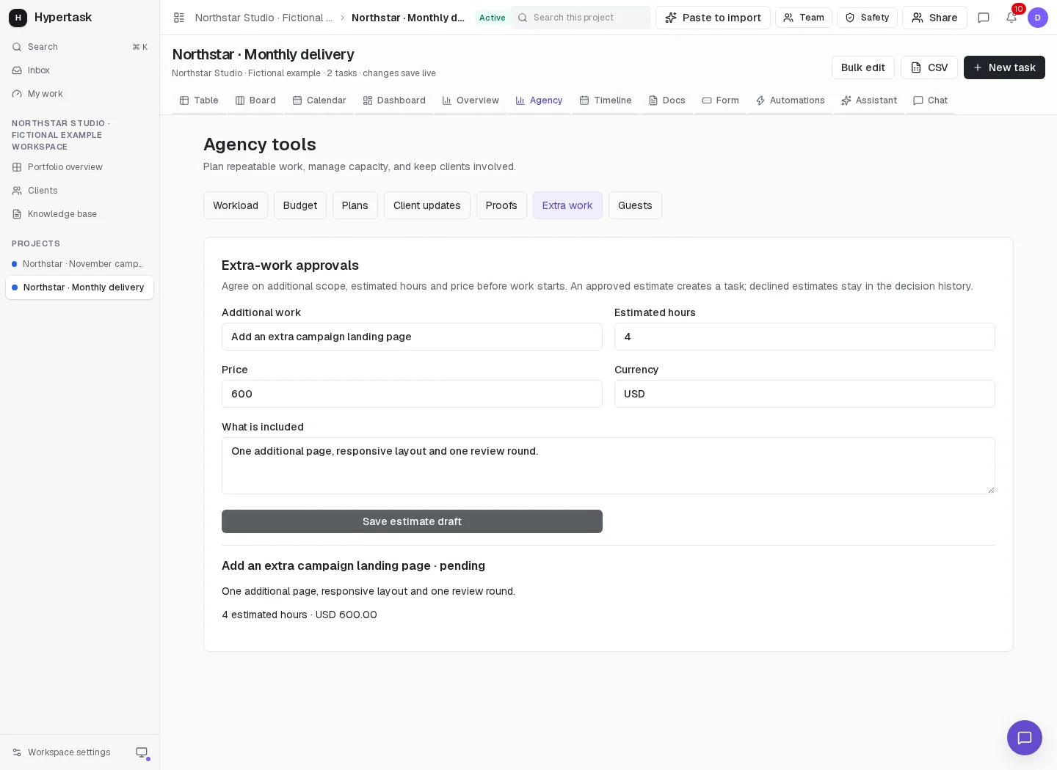Open the Automations tab
The height and width of the screenshot is (770, 1057).
click(x=790, y=100)
